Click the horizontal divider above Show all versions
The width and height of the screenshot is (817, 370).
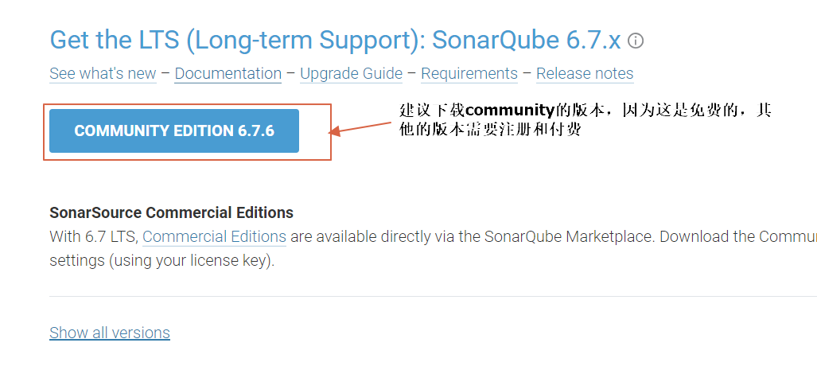pos(433,296)
